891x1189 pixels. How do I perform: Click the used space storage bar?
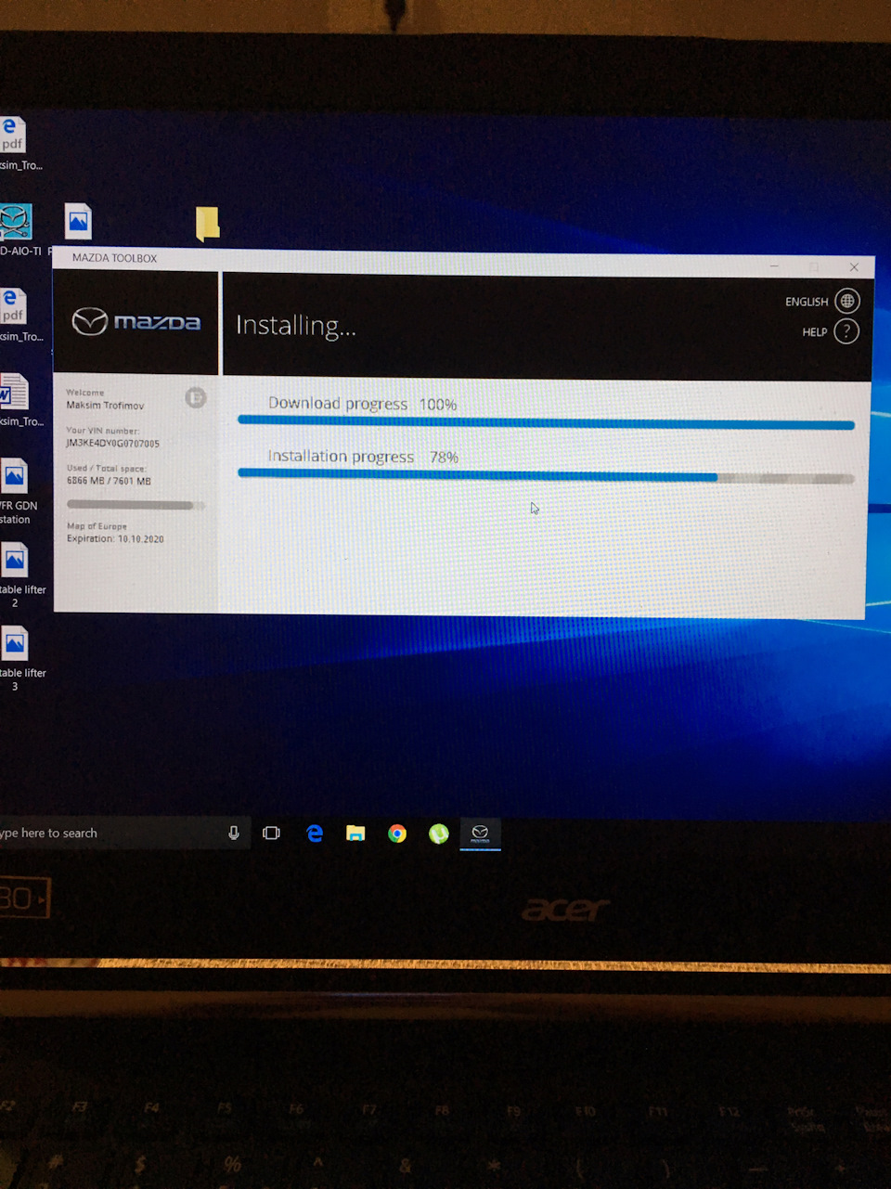pos(136,505)
